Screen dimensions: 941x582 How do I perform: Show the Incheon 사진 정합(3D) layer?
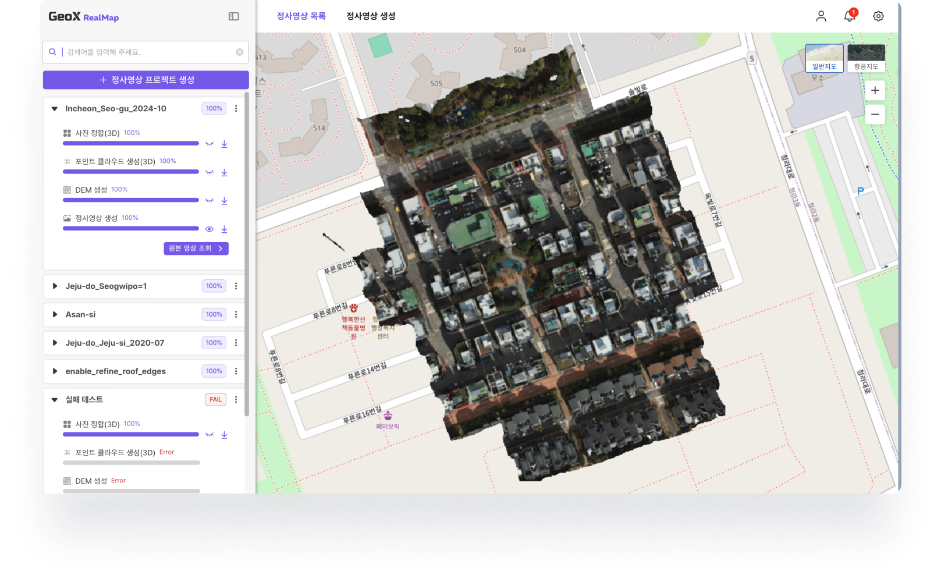(209, 144)
